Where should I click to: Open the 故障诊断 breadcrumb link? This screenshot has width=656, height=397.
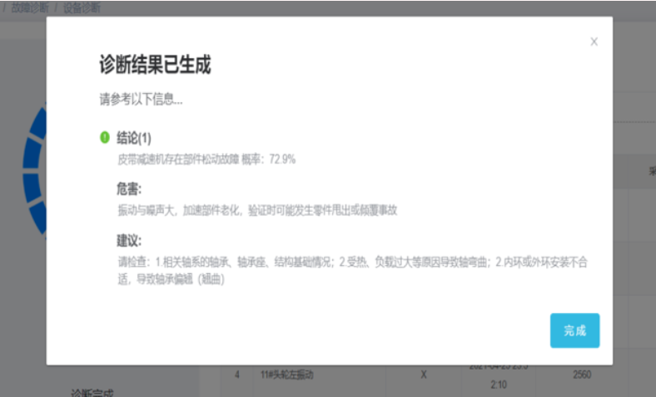(x=28, y=7)
